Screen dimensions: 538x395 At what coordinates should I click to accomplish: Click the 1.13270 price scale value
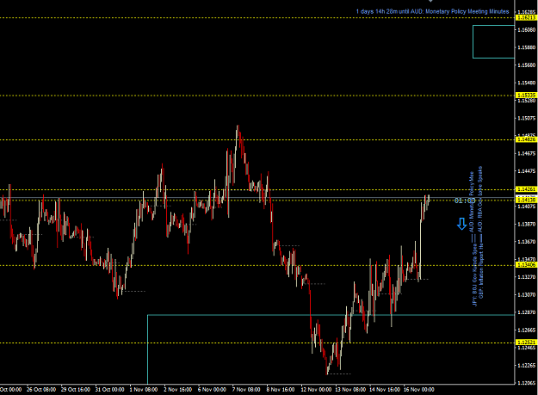tap(527, 277)
